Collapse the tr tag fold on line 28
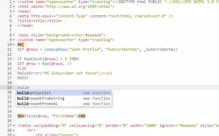This screenshot has width=219, height=136. click(14, 130)
